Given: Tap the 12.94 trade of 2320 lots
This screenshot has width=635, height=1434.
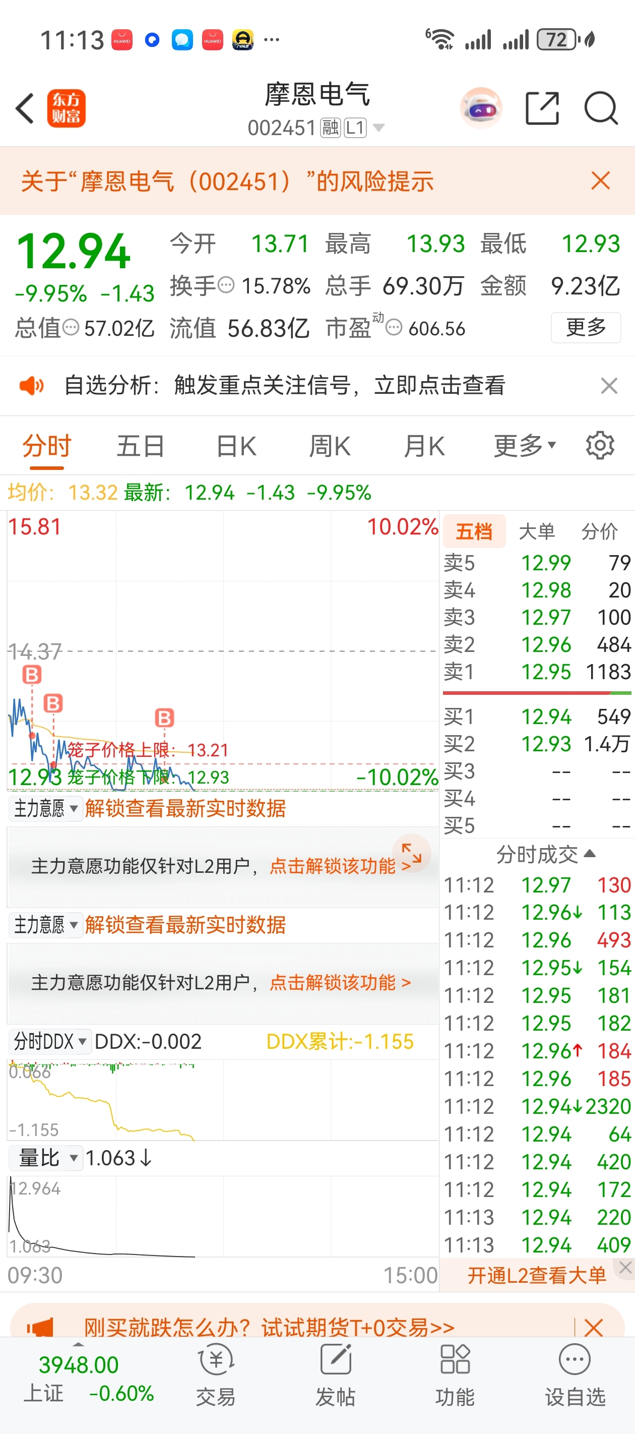Looking at the screenshot, I should point(537,1106).
